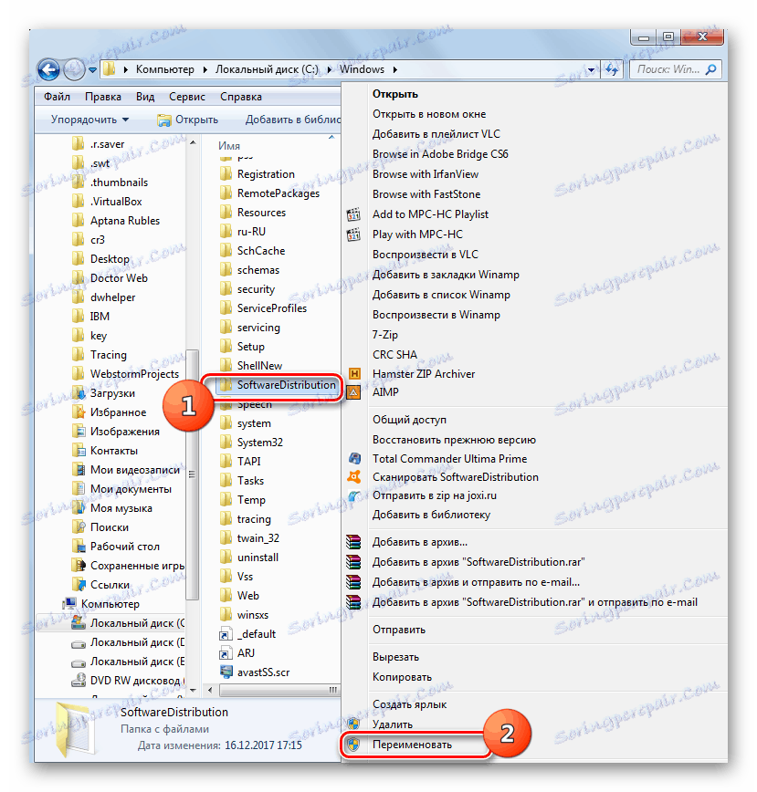Click the Поиски folder icon
The image size is (757, 792).
[79, 527]
